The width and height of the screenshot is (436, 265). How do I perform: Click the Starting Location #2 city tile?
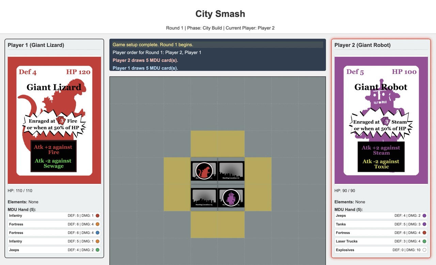point(231,170)
